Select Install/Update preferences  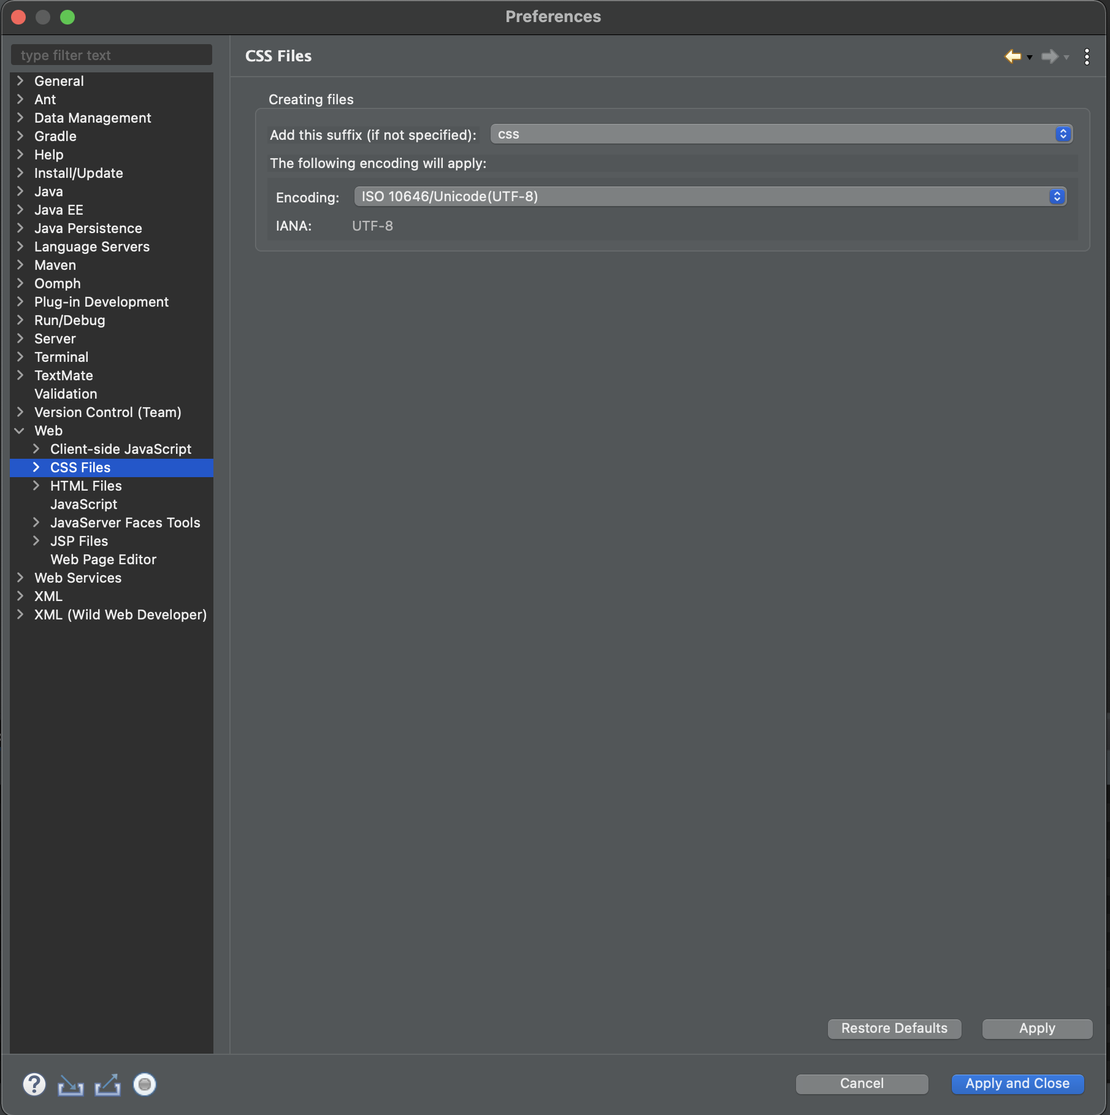tap(78, 173)
